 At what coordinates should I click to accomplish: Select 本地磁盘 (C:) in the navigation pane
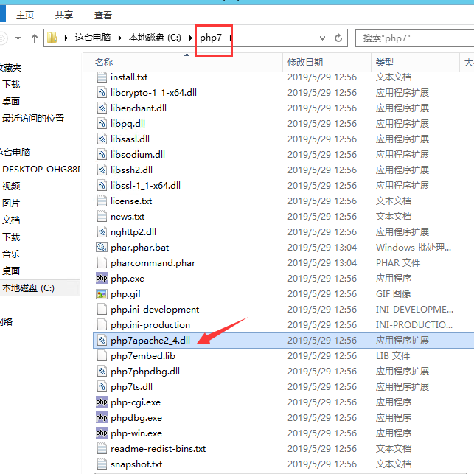tap(28, 288)
